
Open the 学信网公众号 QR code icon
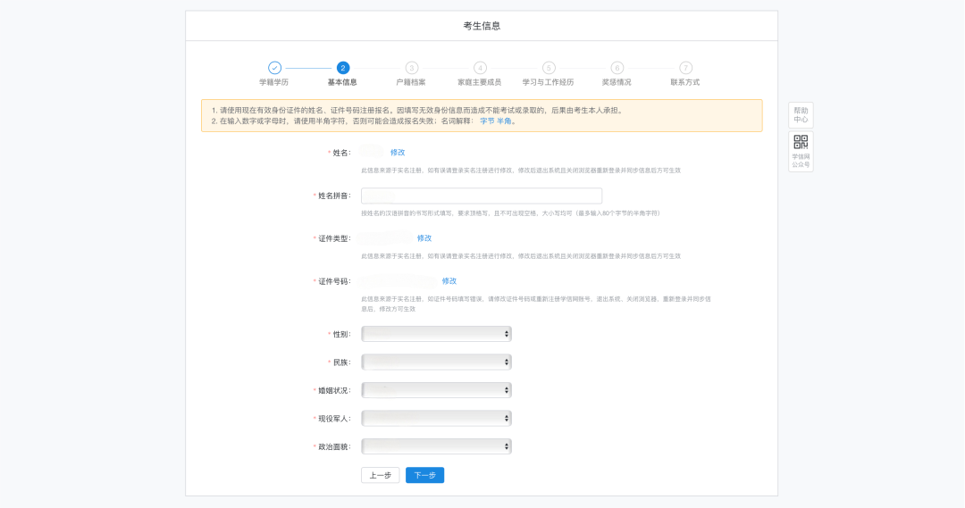tap(801, 142)
